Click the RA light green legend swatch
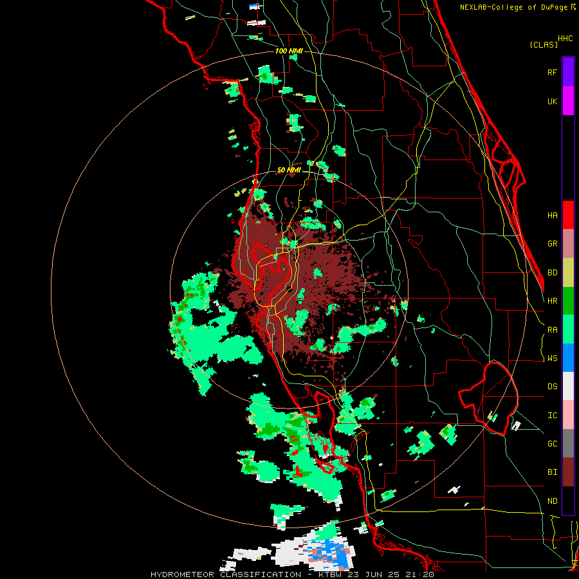This screenshot has width=579, height=579. pos(568,329)
